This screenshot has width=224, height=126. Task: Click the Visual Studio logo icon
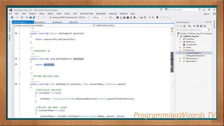tap(10, 10)
